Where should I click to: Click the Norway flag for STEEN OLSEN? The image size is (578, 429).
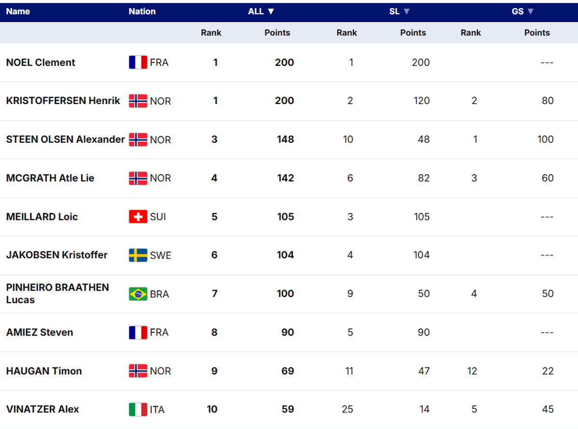138,140
